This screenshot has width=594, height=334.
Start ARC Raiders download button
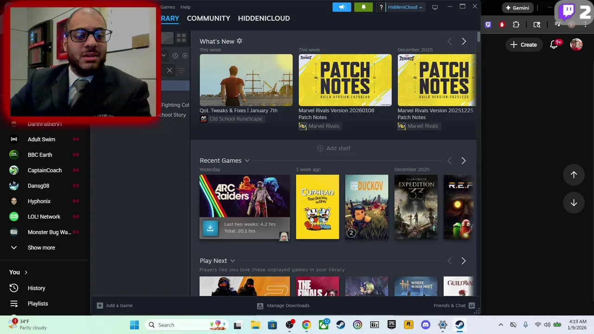(210, 227)
